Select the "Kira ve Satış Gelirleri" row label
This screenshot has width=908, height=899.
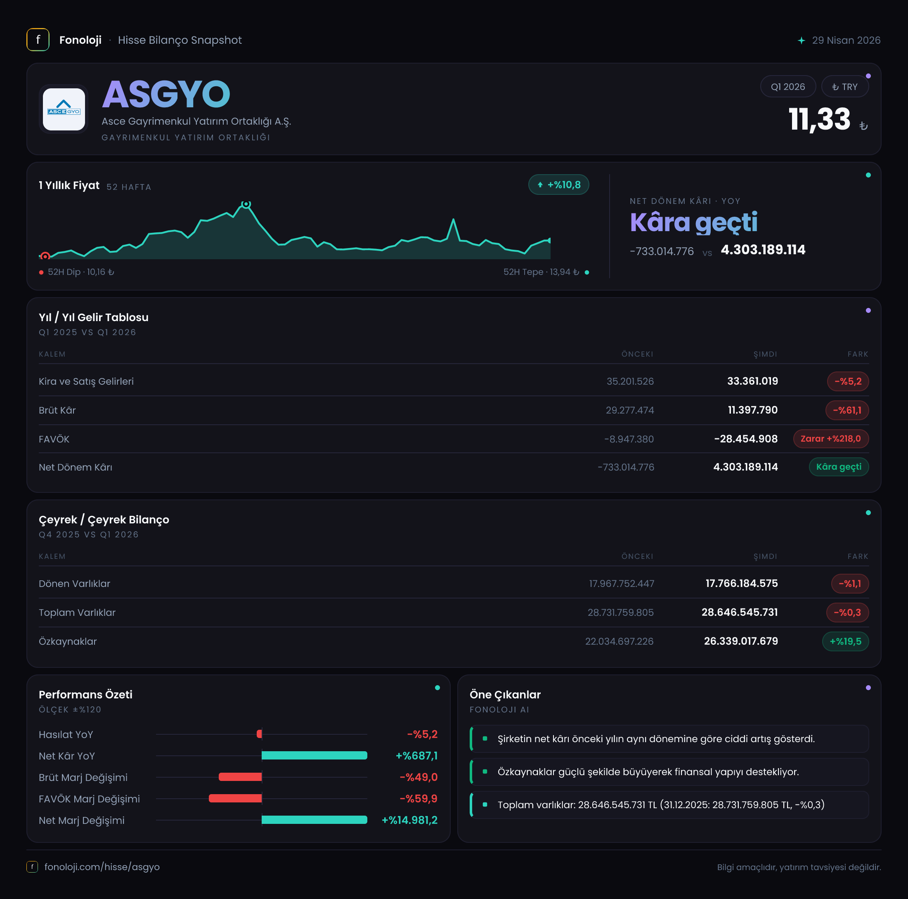click(x=86, y=381)
